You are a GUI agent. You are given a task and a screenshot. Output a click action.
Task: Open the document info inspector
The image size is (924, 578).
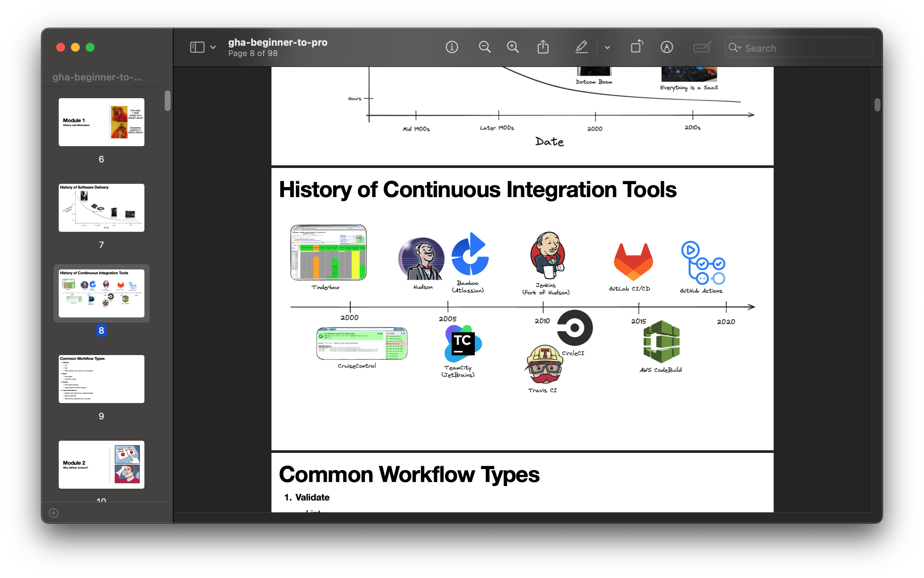point(452,47)
